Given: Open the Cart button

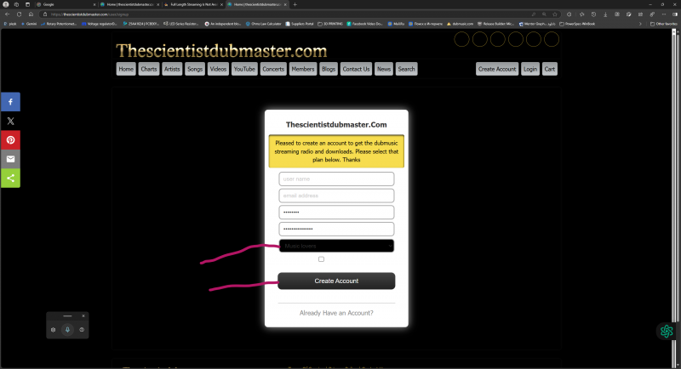Looking at the screenshot, I should 550,69.
